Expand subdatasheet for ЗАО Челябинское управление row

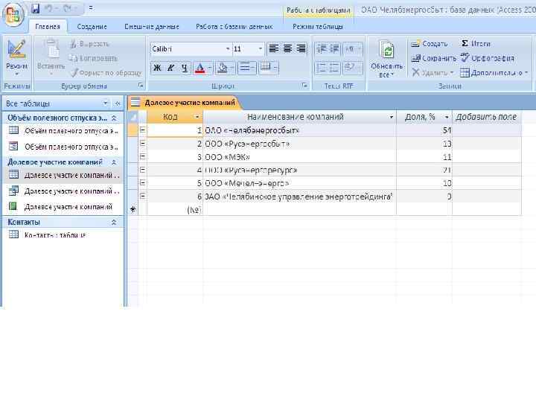[x=142, y=197]
